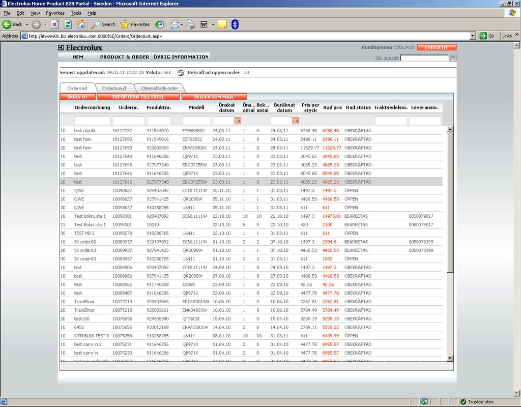Open the View menu
This screenshot has height=407, width=521.
[x=35, y=13]
